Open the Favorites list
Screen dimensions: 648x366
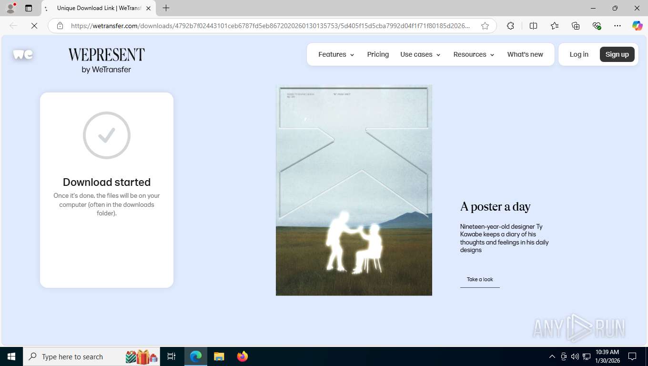555,26
